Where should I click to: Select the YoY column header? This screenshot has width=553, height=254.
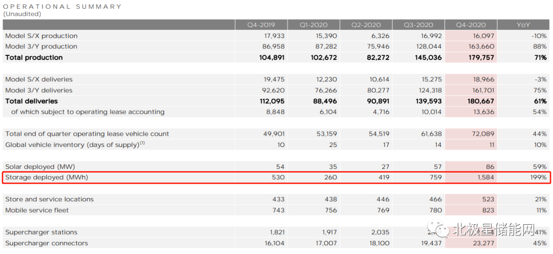[x=523, y=25]
